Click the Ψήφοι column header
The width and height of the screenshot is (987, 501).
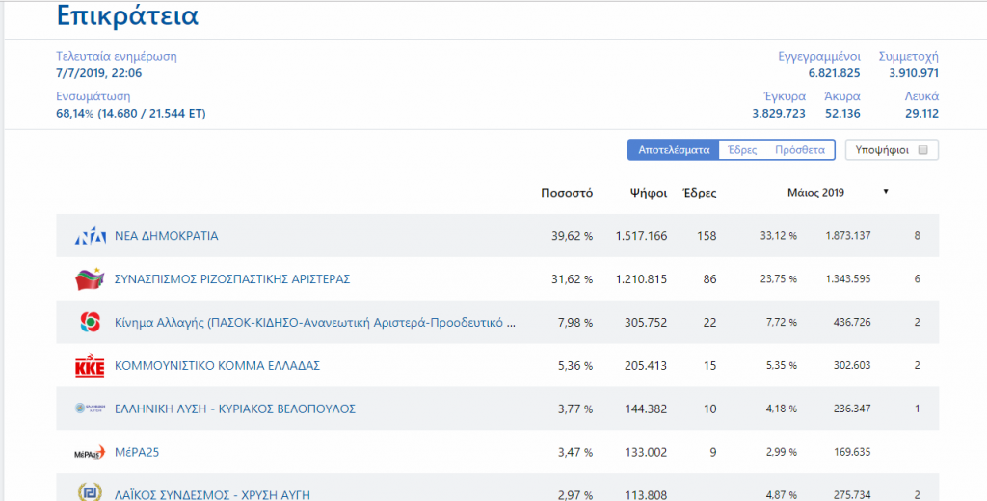coord(648,193)
